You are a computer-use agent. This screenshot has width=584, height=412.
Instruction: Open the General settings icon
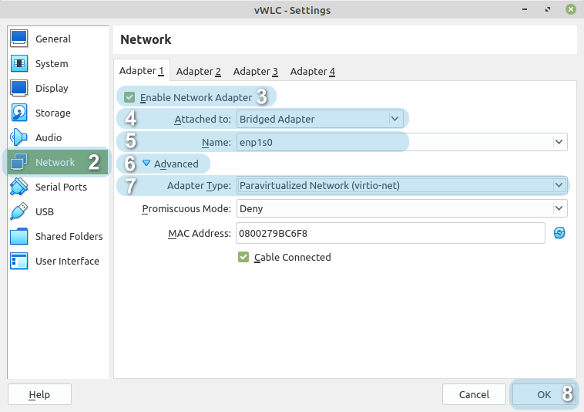point(19,39)
